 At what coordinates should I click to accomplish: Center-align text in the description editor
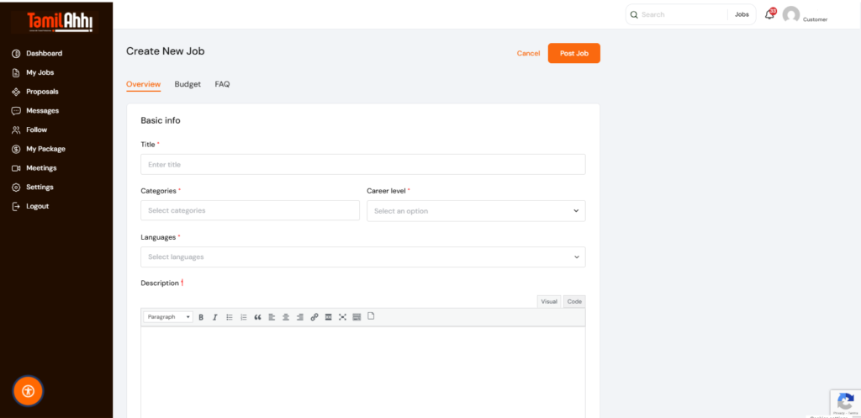tap(286, 317)
